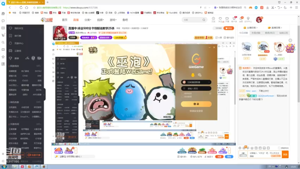
Task: Open browser hamburger menu
Action: tap(296, 8)
